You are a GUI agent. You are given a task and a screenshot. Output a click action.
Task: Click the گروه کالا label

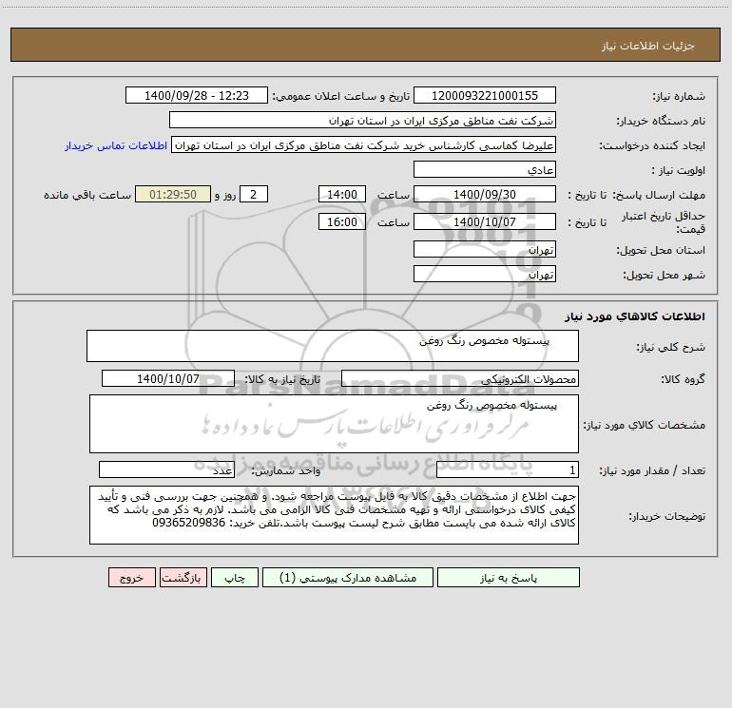(x=683, y=380)
